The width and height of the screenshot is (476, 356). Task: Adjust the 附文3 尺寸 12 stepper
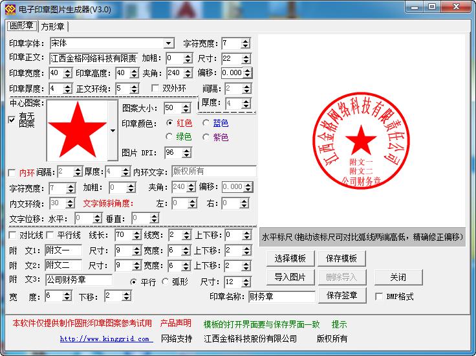click(246, 282)
